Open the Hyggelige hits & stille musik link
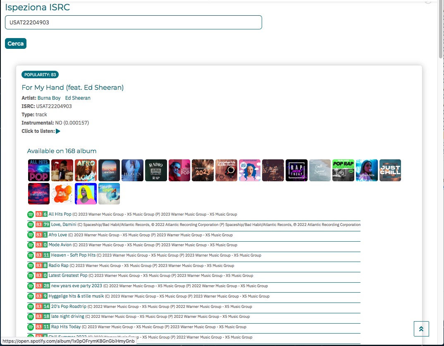 (76, 296)
